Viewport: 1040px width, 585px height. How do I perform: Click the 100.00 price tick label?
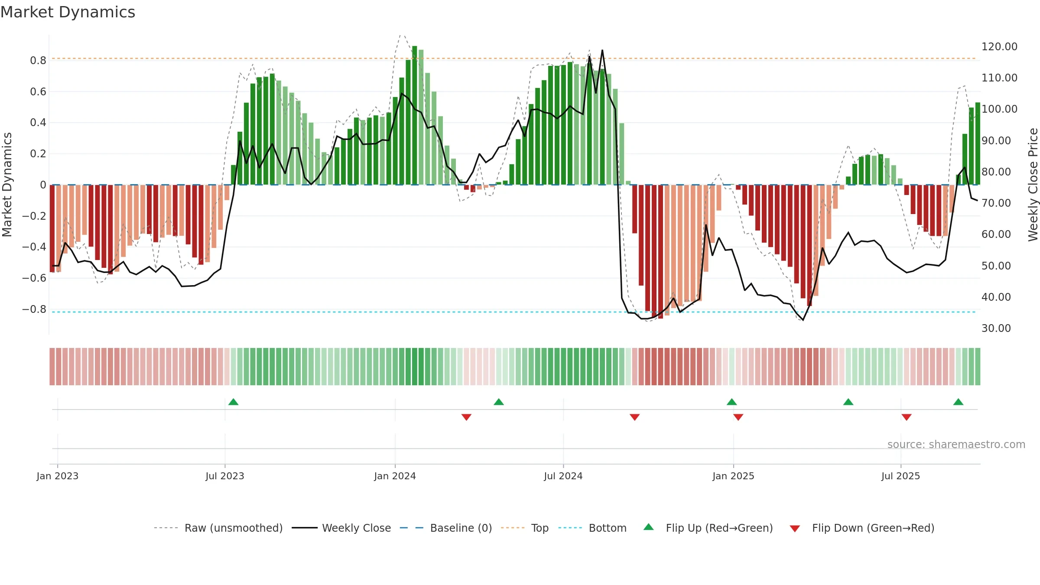(999, 109)
